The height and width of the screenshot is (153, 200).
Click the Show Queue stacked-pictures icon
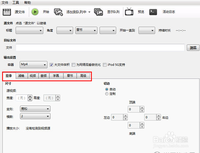(x=98, y=12)
